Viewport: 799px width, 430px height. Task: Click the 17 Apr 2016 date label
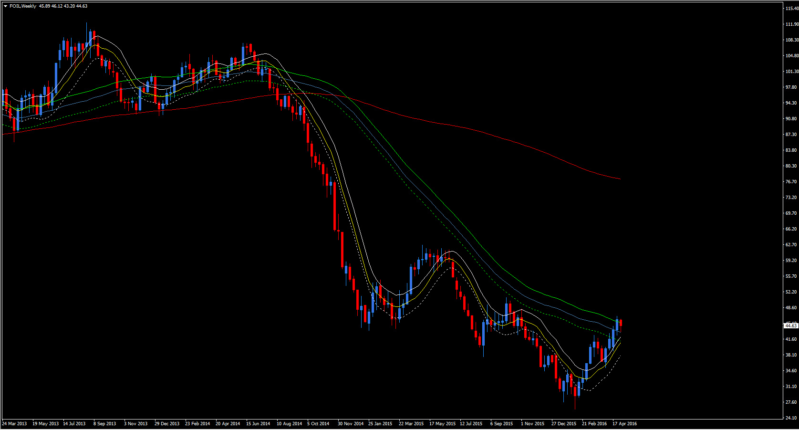coord(625,424)
